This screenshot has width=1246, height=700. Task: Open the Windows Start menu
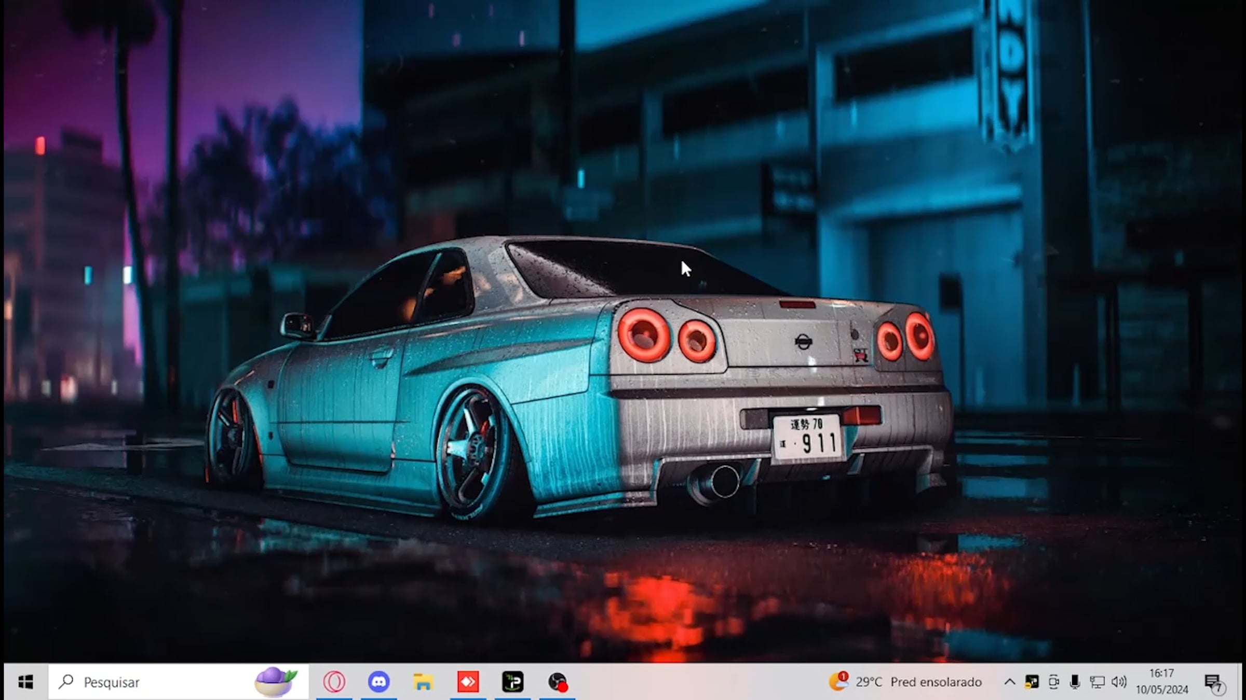click(x=25, y=682)
